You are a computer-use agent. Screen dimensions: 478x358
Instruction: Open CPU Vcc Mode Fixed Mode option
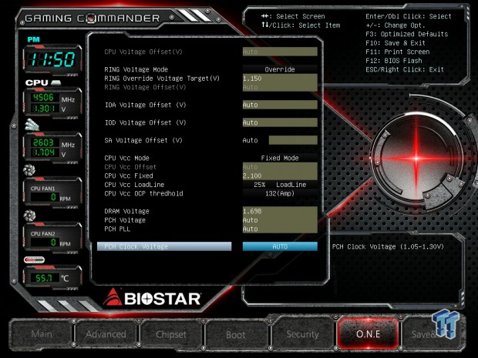click(x=280, y=158)
